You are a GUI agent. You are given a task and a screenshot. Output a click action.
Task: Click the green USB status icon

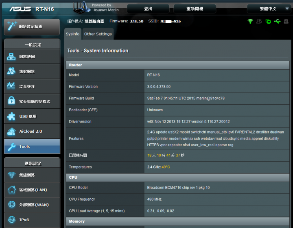pyautogui.click(x=277, y=21)
